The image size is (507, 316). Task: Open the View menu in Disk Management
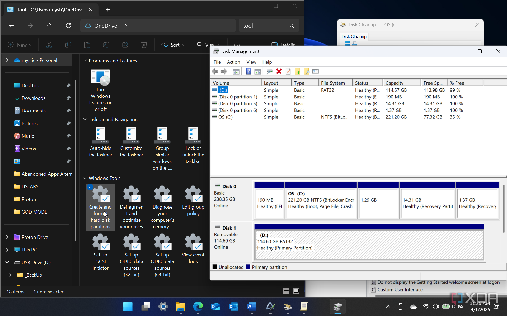point(251,62)
